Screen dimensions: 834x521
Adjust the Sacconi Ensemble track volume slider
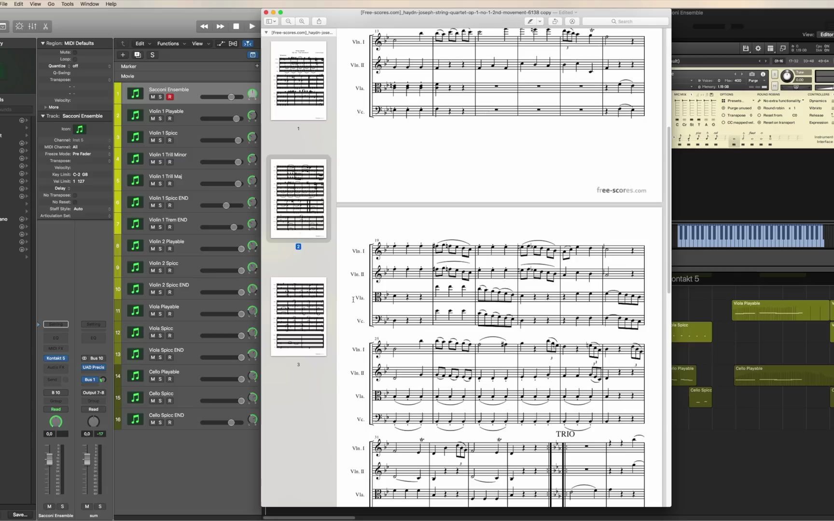pyautogui.click(x=231, y=97)
